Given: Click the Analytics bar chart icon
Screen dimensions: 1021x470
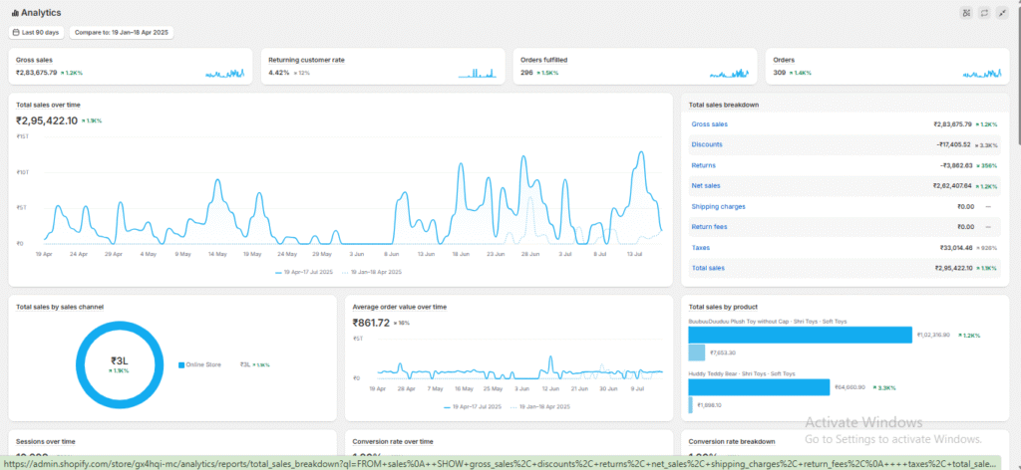Looking at the screenshot, I should [x=15, y=12].
